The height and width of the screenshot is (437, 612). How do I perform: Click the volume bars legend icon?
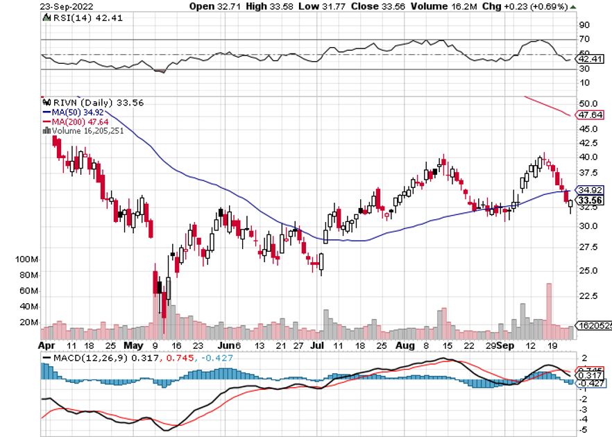pos(46,130)
